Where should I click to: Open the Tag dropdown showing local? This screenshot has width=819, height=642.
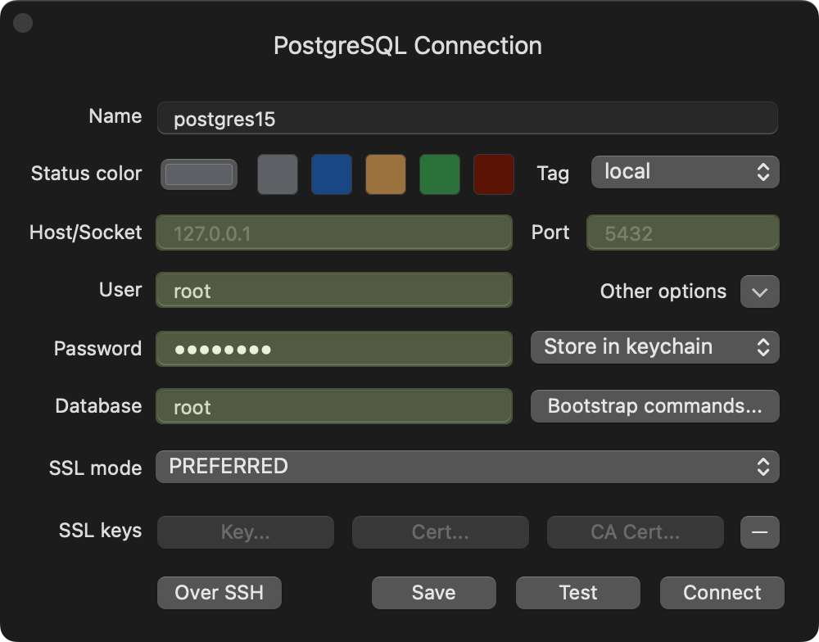tap(685, 172)
